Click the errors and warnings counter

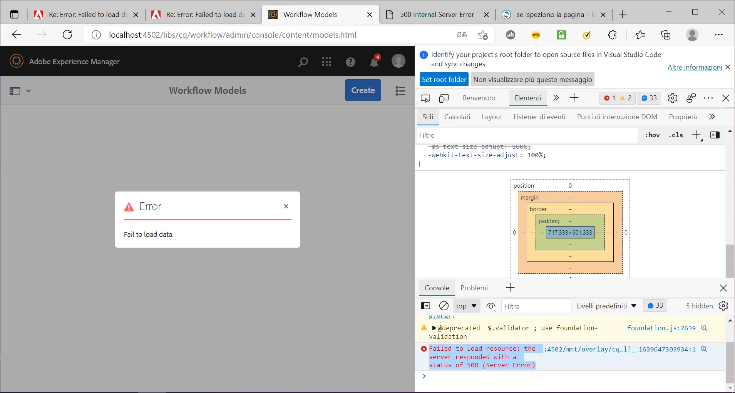pos(618,98)
